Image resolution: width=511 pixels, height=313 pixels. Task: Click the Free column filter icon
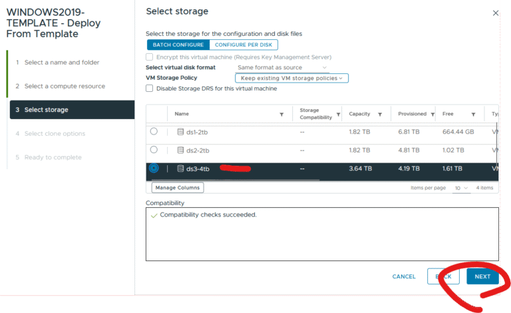pos(473,115)
